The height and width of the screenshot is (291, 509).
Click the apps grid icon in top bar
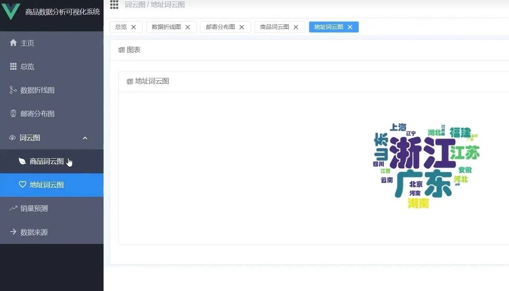114,5
